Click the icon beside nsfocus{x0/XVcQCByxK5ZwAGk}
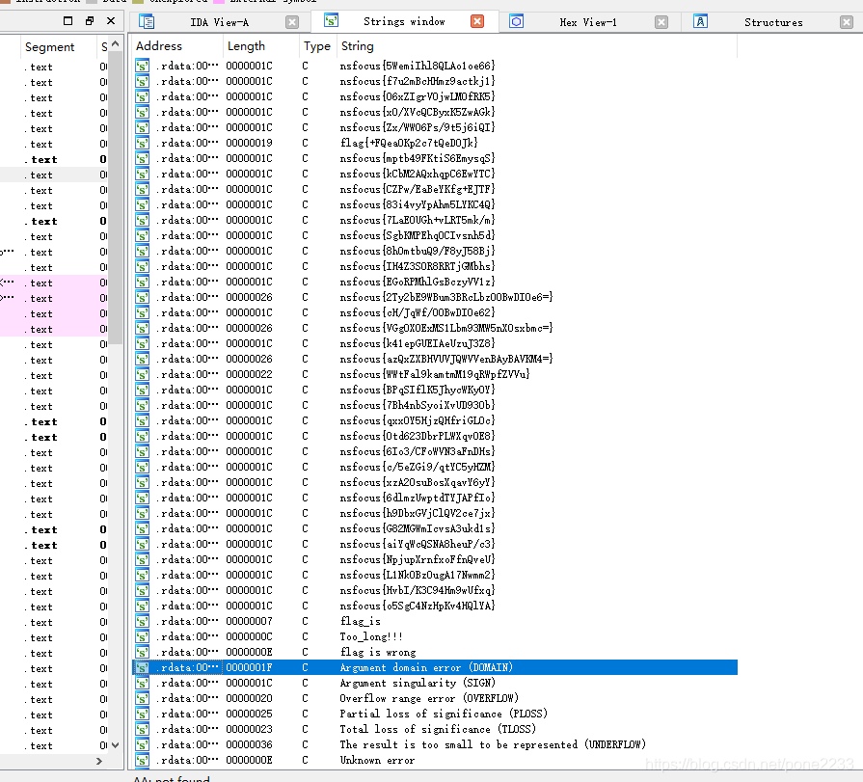The image size is (863, 782). click(142, 112)
